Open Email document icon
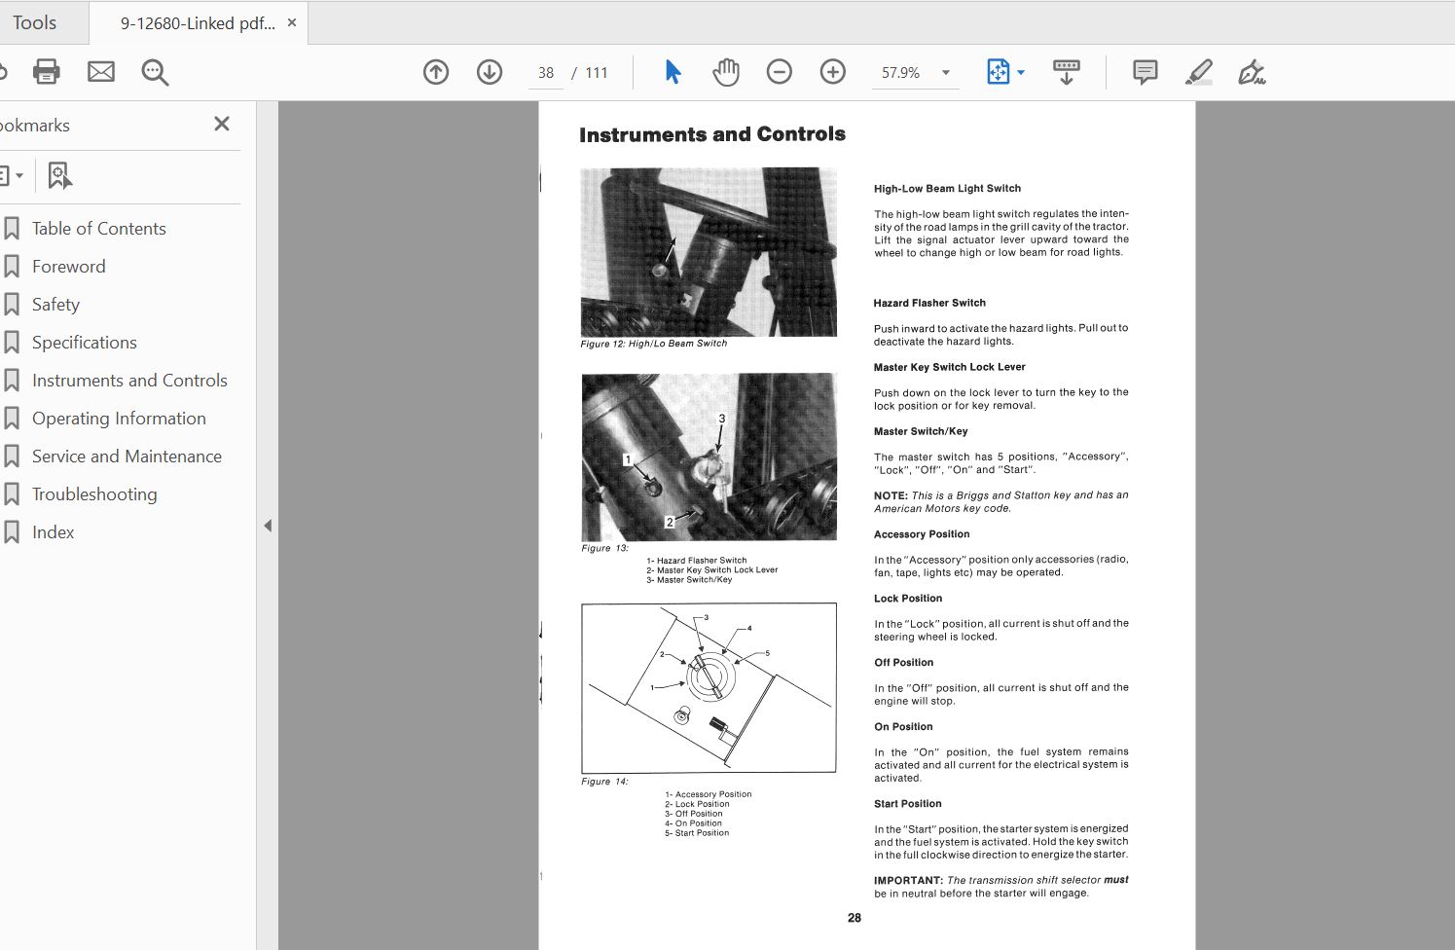 tap(100, 71)
